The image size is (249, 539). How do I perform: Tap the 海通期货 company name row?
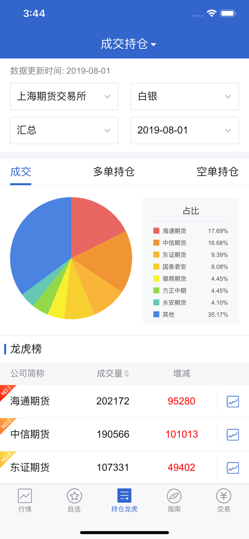coord(30,401)
